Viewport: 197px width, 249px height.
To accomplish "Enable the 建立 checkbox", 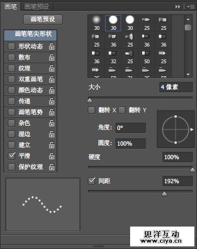I will (x=11, y=145).
